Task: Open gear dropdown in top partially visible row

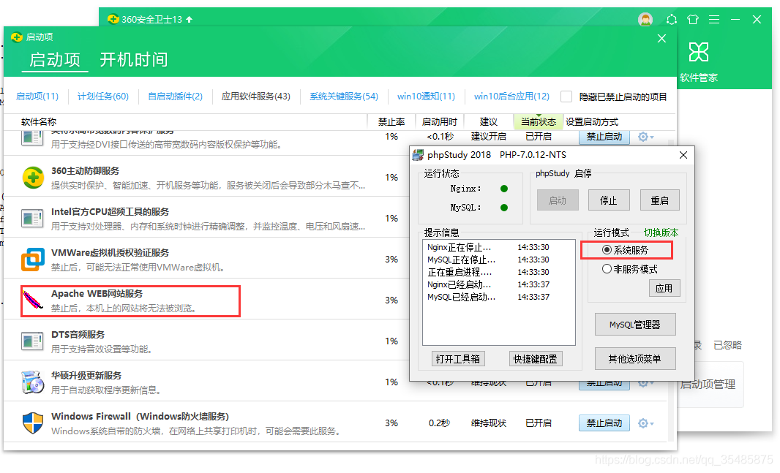Action: [645, 137]
